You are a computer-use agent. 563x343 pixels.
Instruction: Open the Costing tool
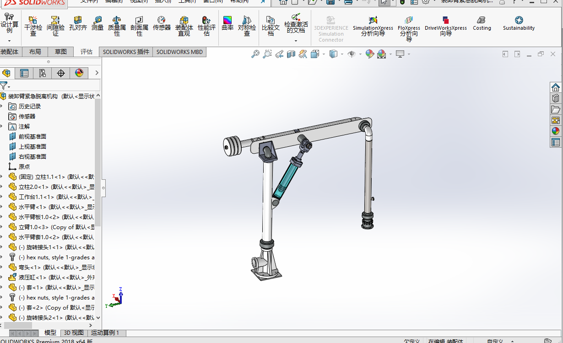pyautogui.click(x=482, y=24)
